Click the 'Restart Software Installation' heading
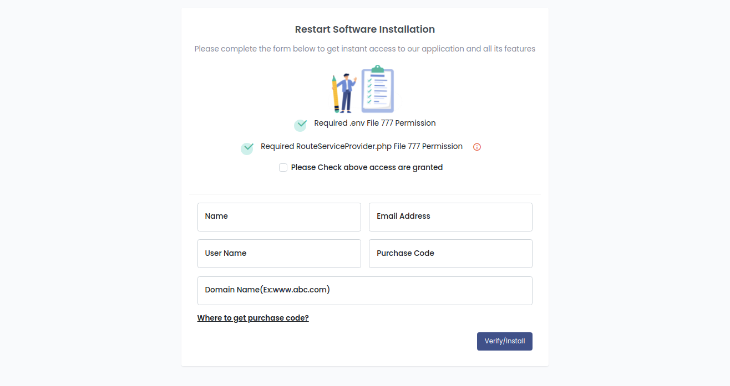The image size is (730, 386). [x=364, y=29]
